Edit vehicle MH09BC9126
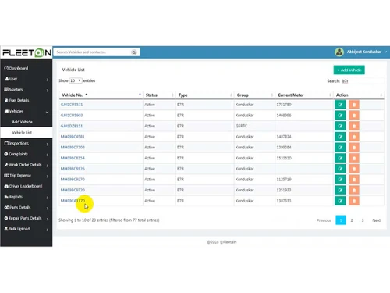This screenshot has height=293, width=390. (340, 169)
